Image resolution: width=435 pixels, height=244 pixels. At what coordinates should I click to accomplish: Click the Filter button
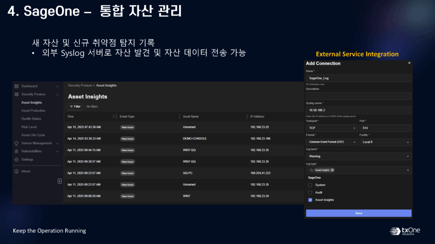point(75,107)
